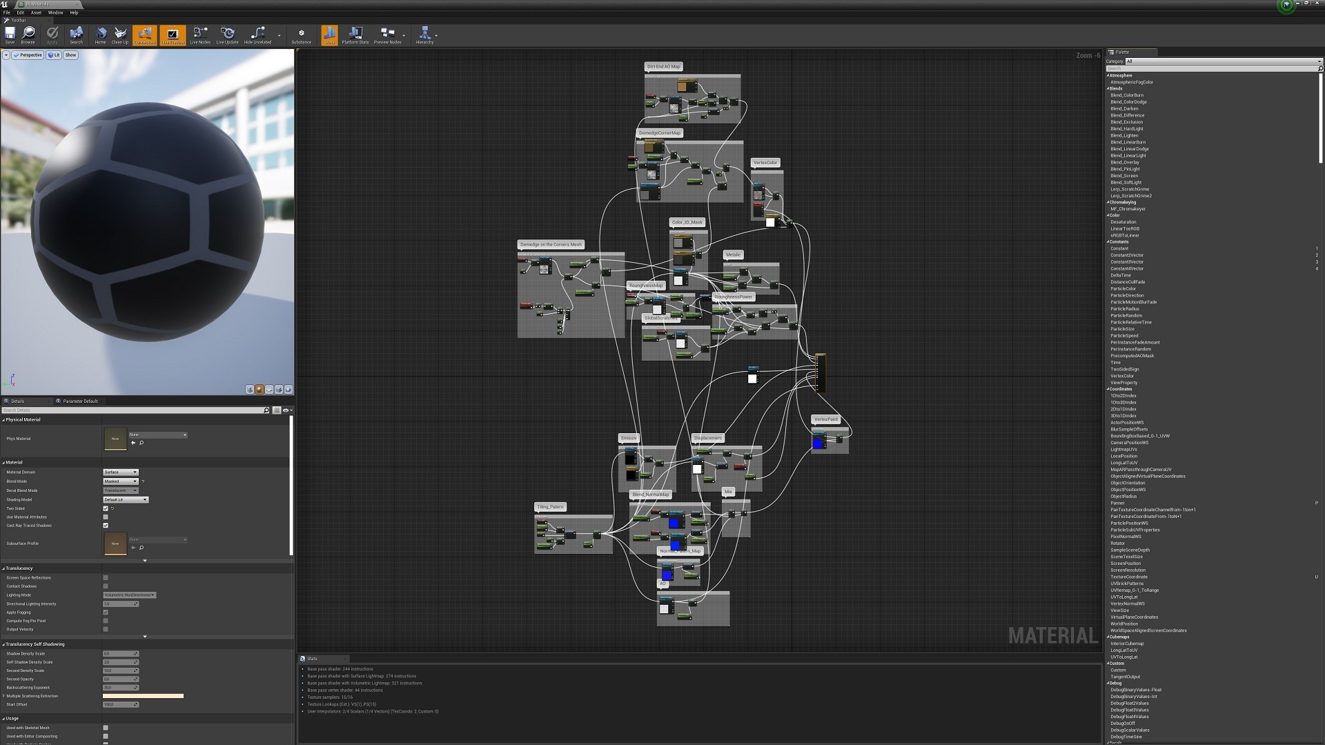Viewport: 1325px width, 745px height.
Task: Click the Home toolbar icon
Action: pyautogui.click(x=101, y=35)
